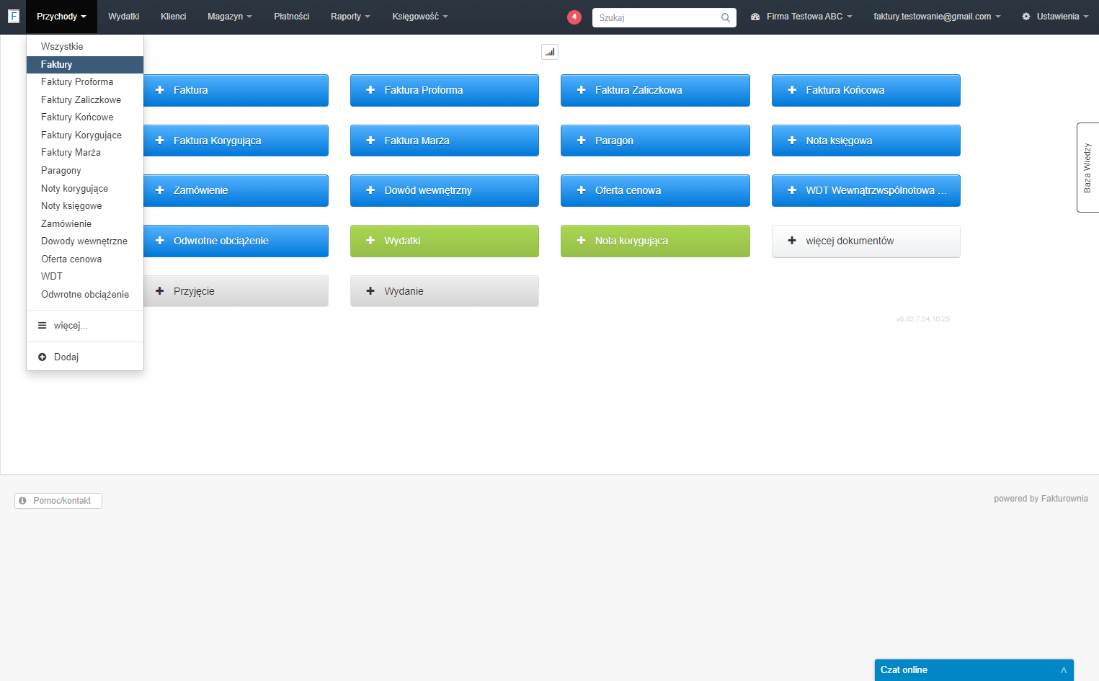Open the notifications badge showing 4
Image resolution: width=1099 pixels, height=681 pixels.
tap(574, 17)
